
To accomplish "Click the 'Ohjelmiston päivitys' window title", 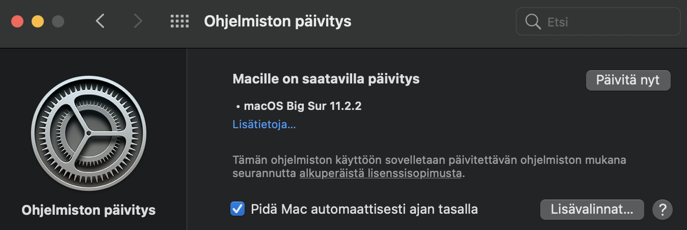I will click(x=278, y=21).
